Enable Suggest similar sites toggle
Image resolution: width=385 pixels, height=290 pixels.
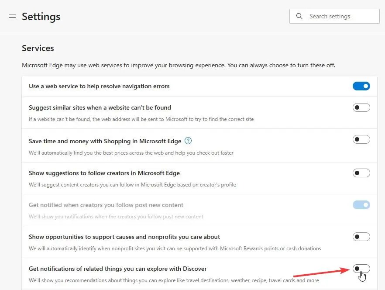coord(361,107)
